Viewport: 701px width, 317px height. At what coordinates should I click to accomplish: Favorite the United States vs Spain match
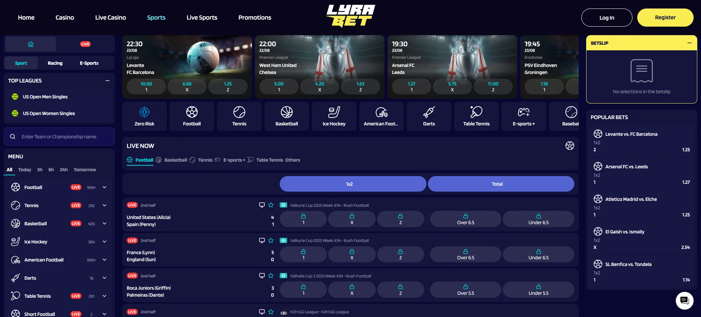271,205
